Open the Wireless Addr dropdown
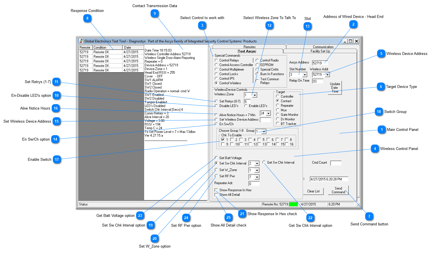This screenshot has height=253, width=432. 328,75
